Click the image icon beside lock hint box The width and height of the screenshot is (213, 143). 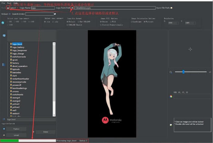point(171,125)
